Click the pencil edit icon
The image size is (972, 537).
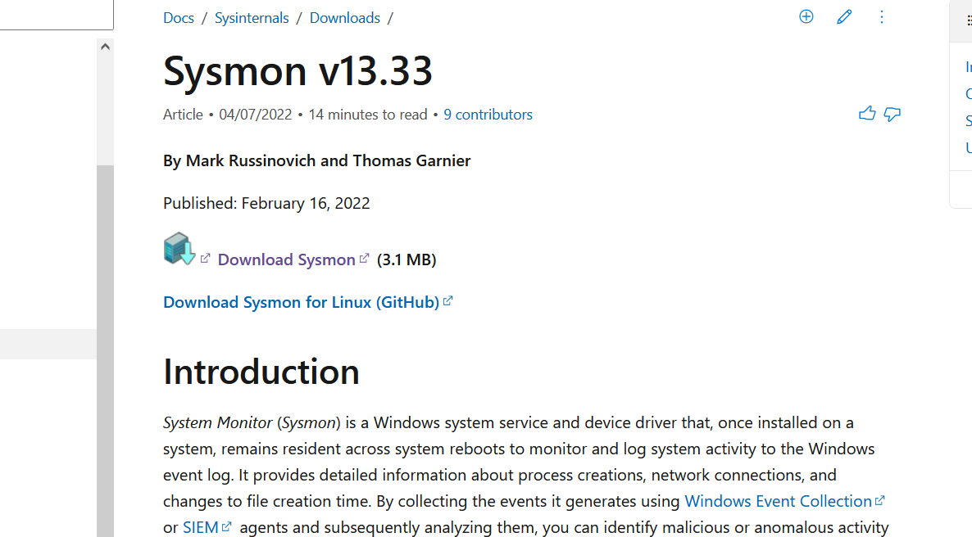coord(844,17)
